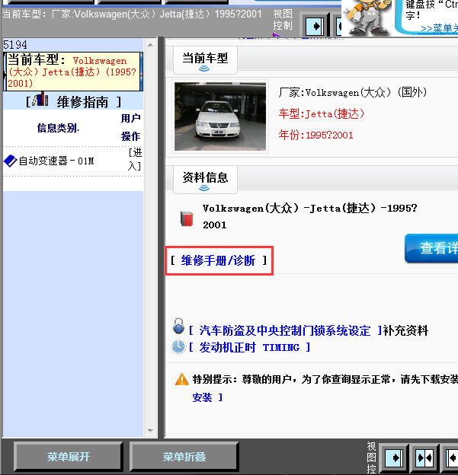
Task: Collapse the 当前车型 section header
Action: coord(205,60)
